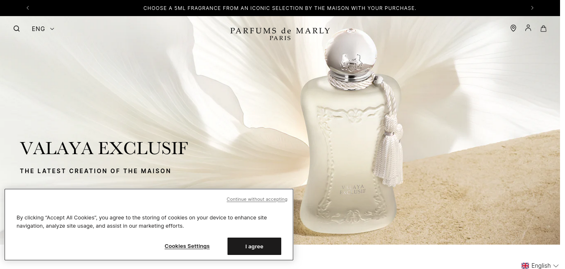Open the search magnifier icon
565x269 pixels.
coord(17,29)
